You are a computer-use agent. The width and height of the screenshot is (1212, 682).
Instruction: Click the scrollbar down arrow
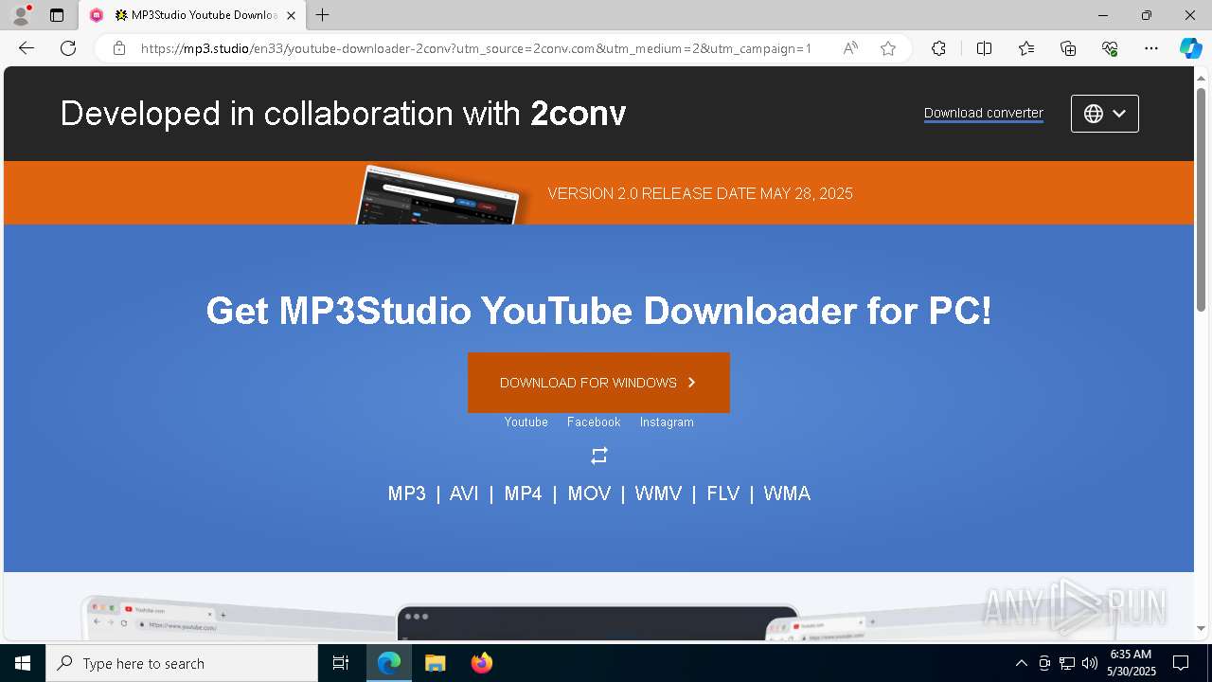(1201, 629)
